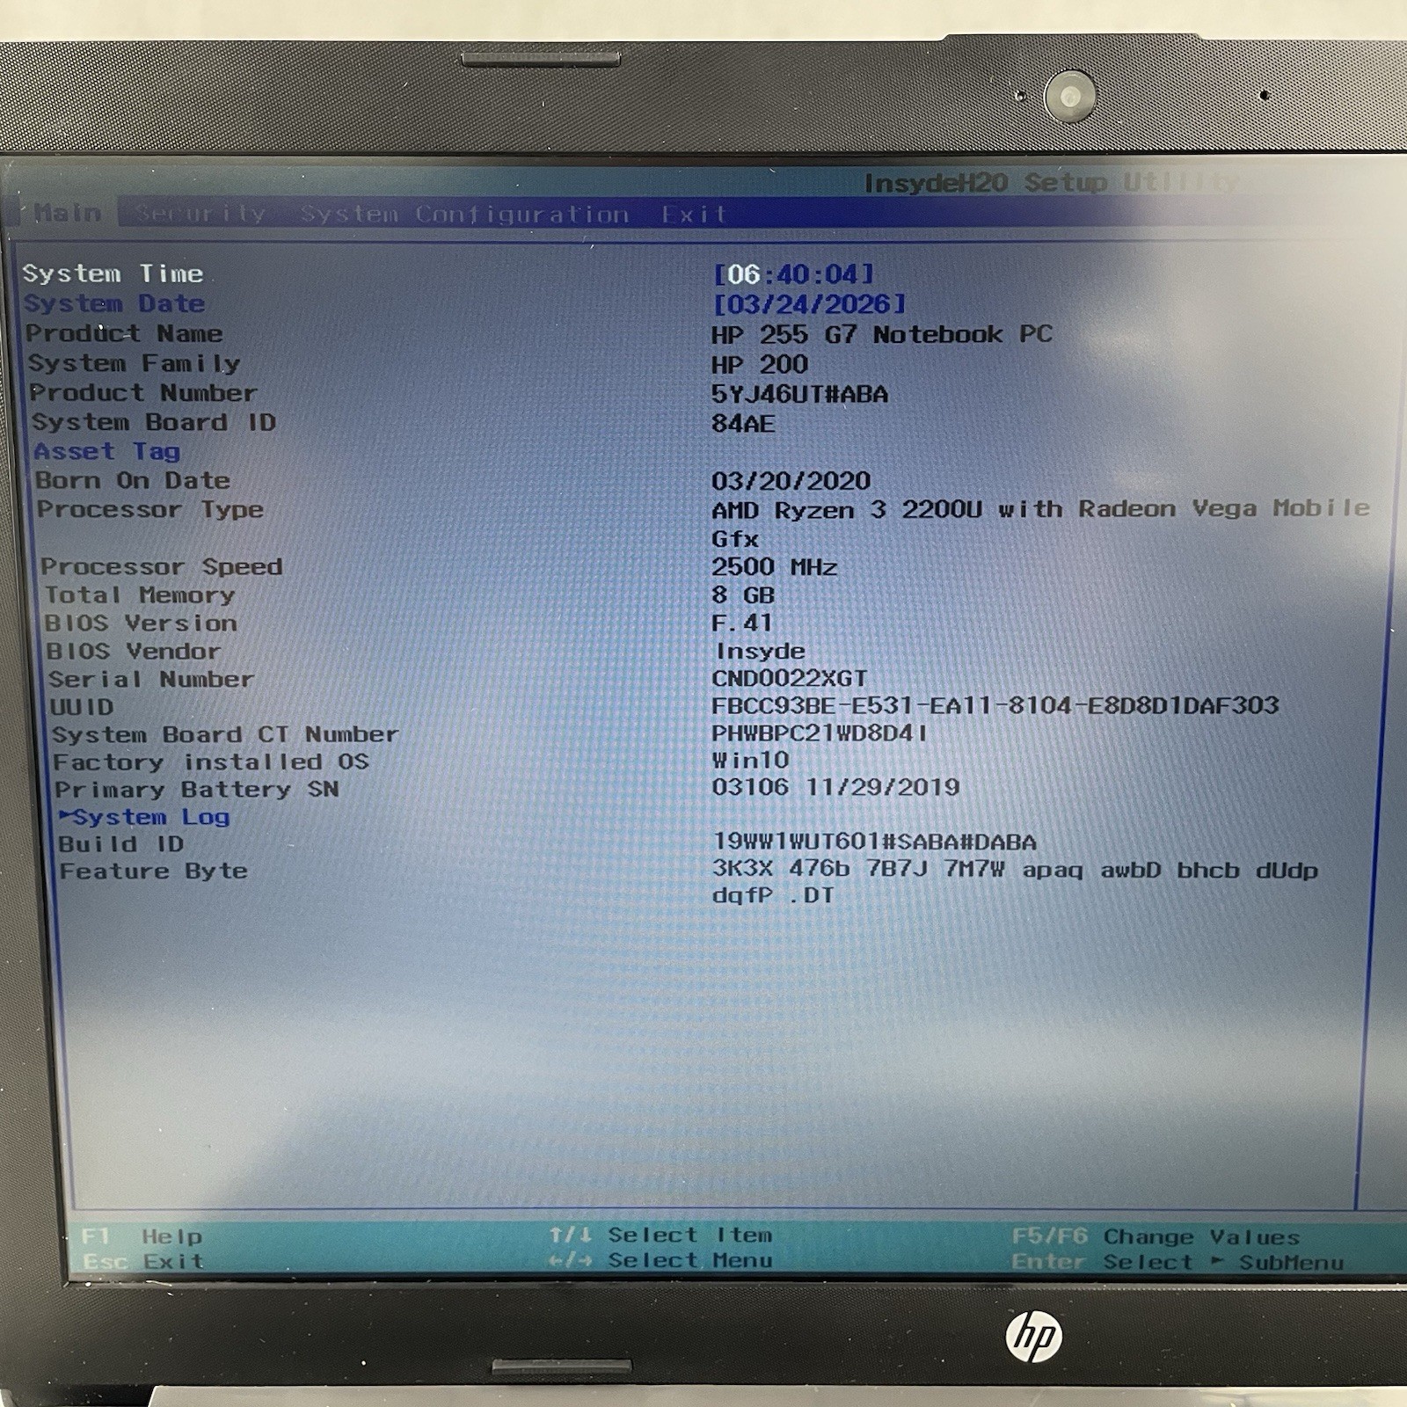Click the webcam lens above screen
This screenshot has width=1407, height=1407.
pyautogui.click(x=1069, y=96)
